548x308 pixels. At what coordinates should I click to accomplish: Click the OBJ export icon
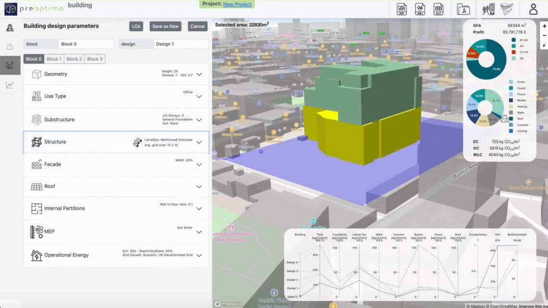tap(420, 9)
